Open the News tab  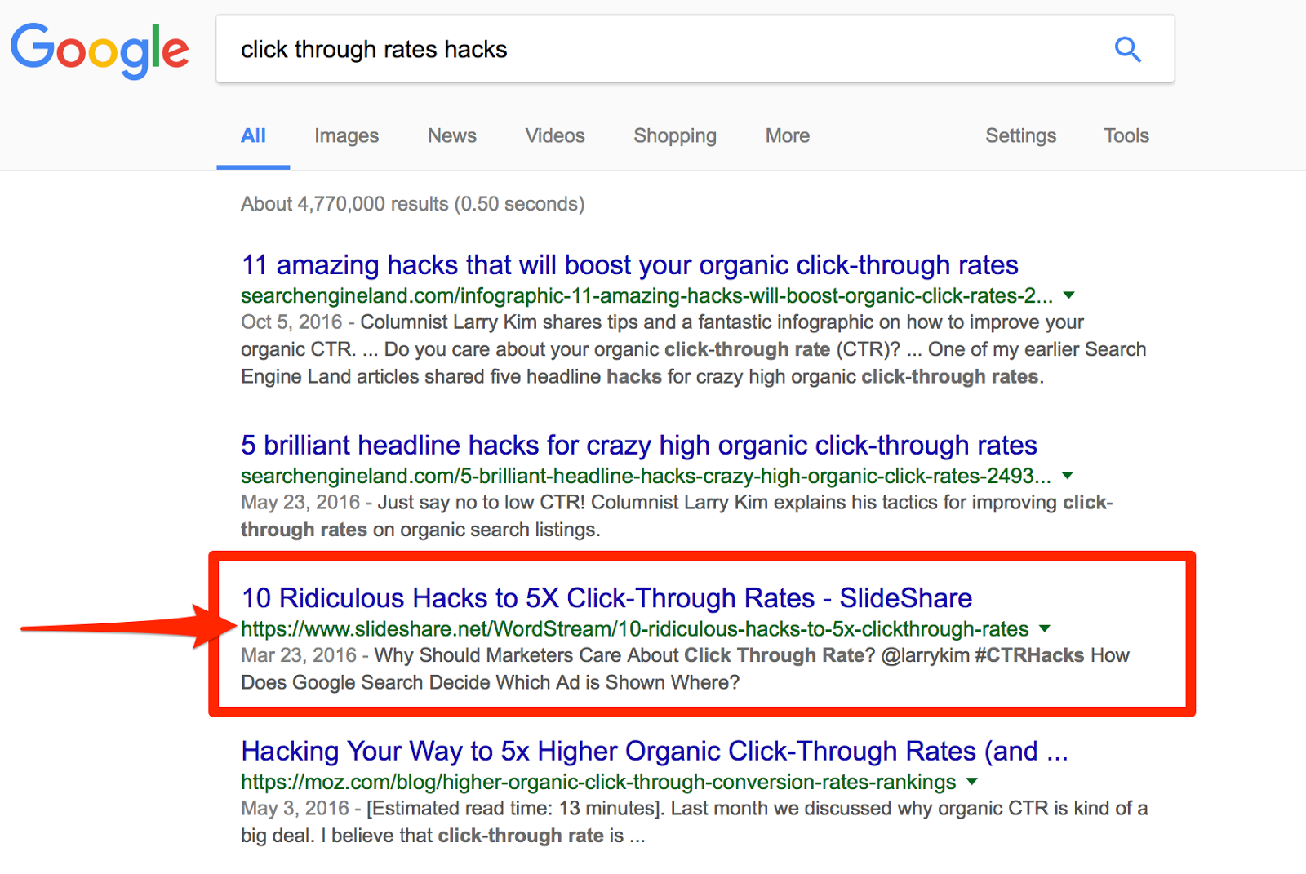tap(451, 135)
